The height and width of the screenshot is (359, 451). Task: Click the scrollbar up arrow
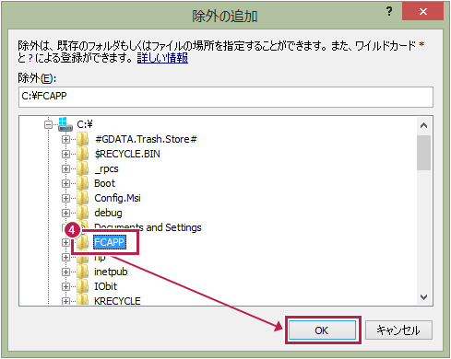point(423,125)
